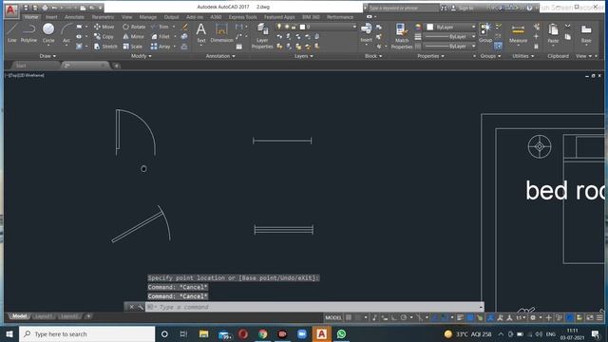Expand the Block panel
This screenshot has height=342, width=608.
[x=373, y=56]
